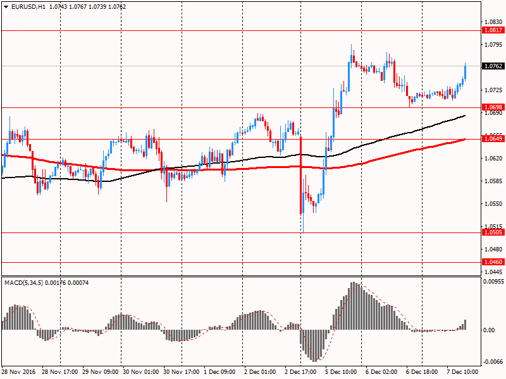Select the 1.0698 red price level label

coord(493,107)
